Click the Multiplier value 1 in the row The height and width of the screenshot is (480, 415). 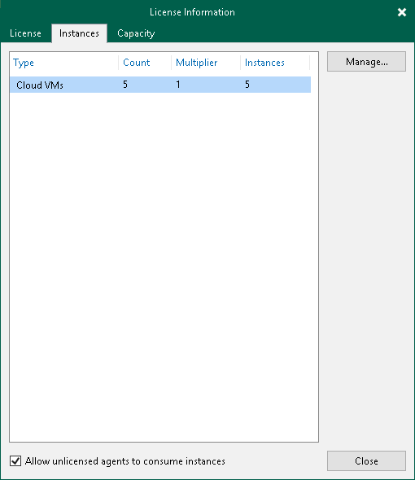(178, 85)
